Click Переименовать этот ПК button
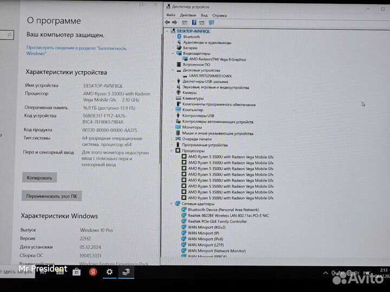The image size is (390, 292). (x=51, y=196)
